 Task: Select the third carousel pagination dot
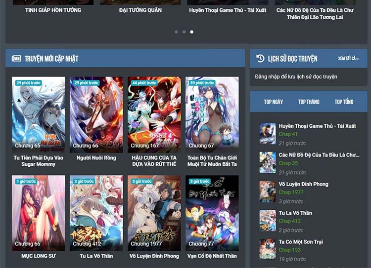[x=192, y=32]
